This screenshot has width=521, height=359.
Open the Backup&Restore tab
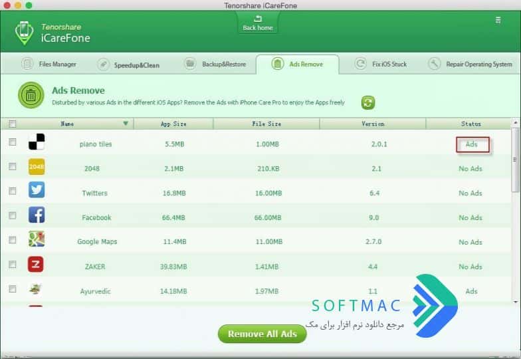(x=215, y=64)
